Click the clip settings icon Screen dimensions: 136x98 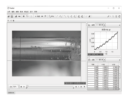coord(24,16)
